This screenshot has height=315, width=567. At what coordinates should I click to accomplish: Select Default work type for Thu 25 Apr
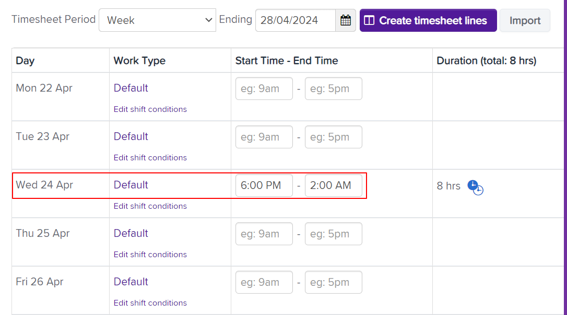(131, 233)
